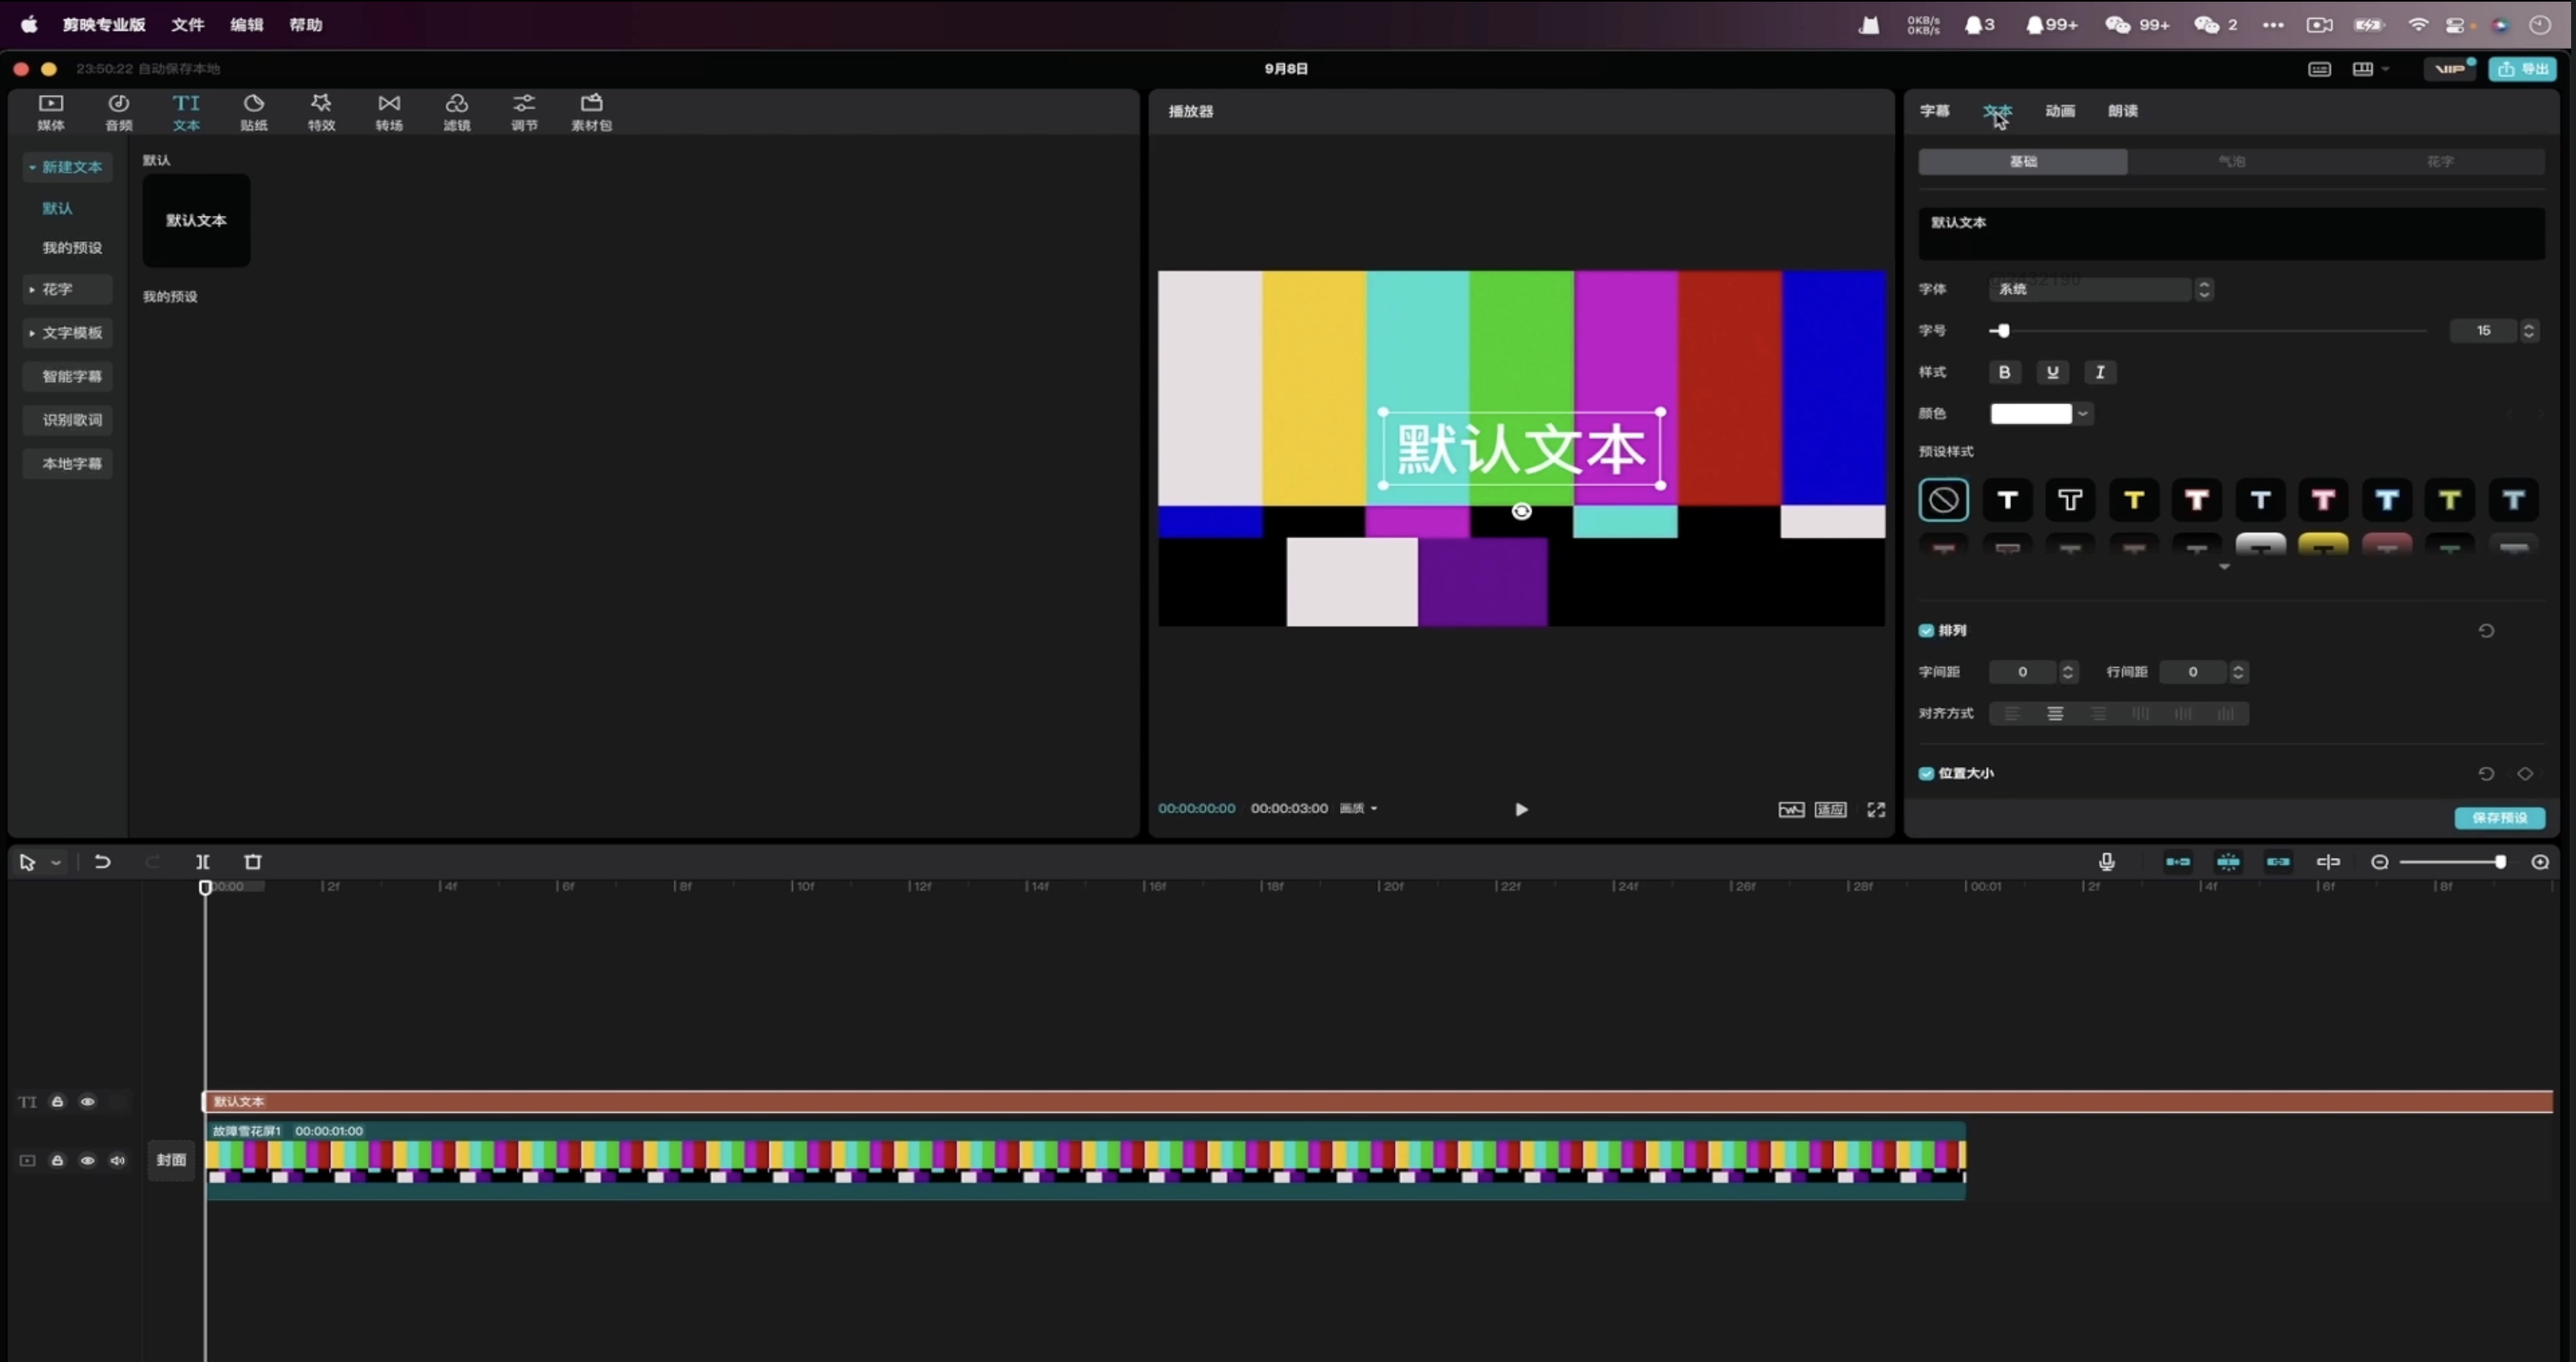Open the 文件 menu in menu bar
The image size is (2576, 1362).
pyautogui.click(x=187, y=25)
